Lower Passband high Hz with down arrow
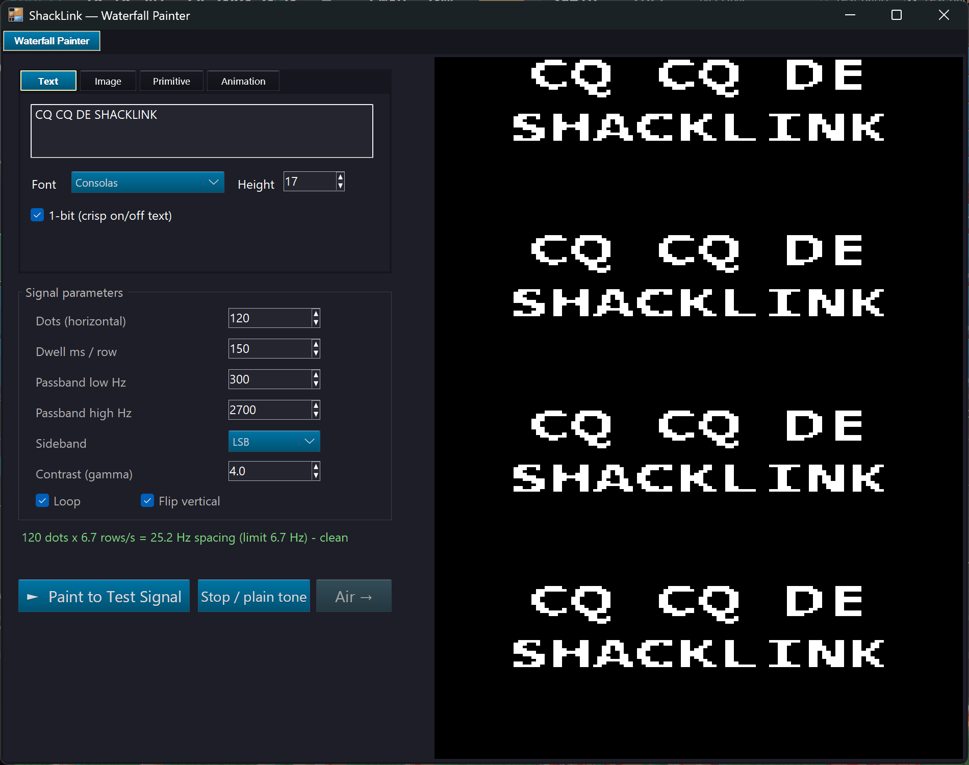Viewport: 969px width, 765px height. [x=316, y=415]
